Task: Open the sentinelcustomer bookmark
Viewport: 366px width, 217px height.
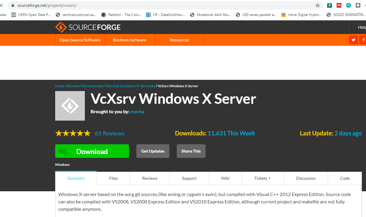Action: click(x=76, y=15)
